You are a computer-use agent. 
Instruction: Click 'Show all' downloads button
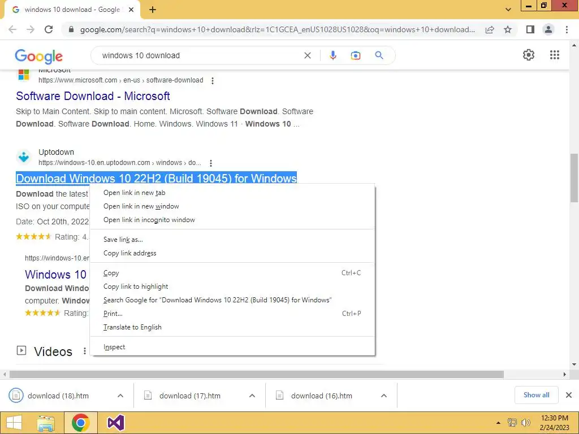coord(536,395)
